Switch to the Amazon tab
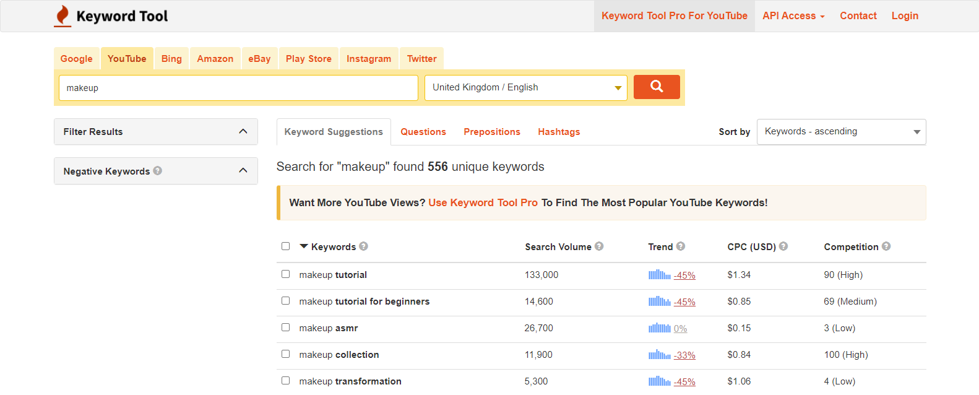The width and height of the screenshot is (979, 395). (x=215, y=58)
